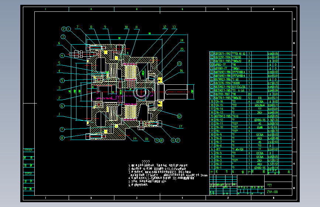Select total weight 1.57 in ZYA-2 row
The height and width of the screenshot is (207, 320).
pyautogui.click(x=275, y=164)
